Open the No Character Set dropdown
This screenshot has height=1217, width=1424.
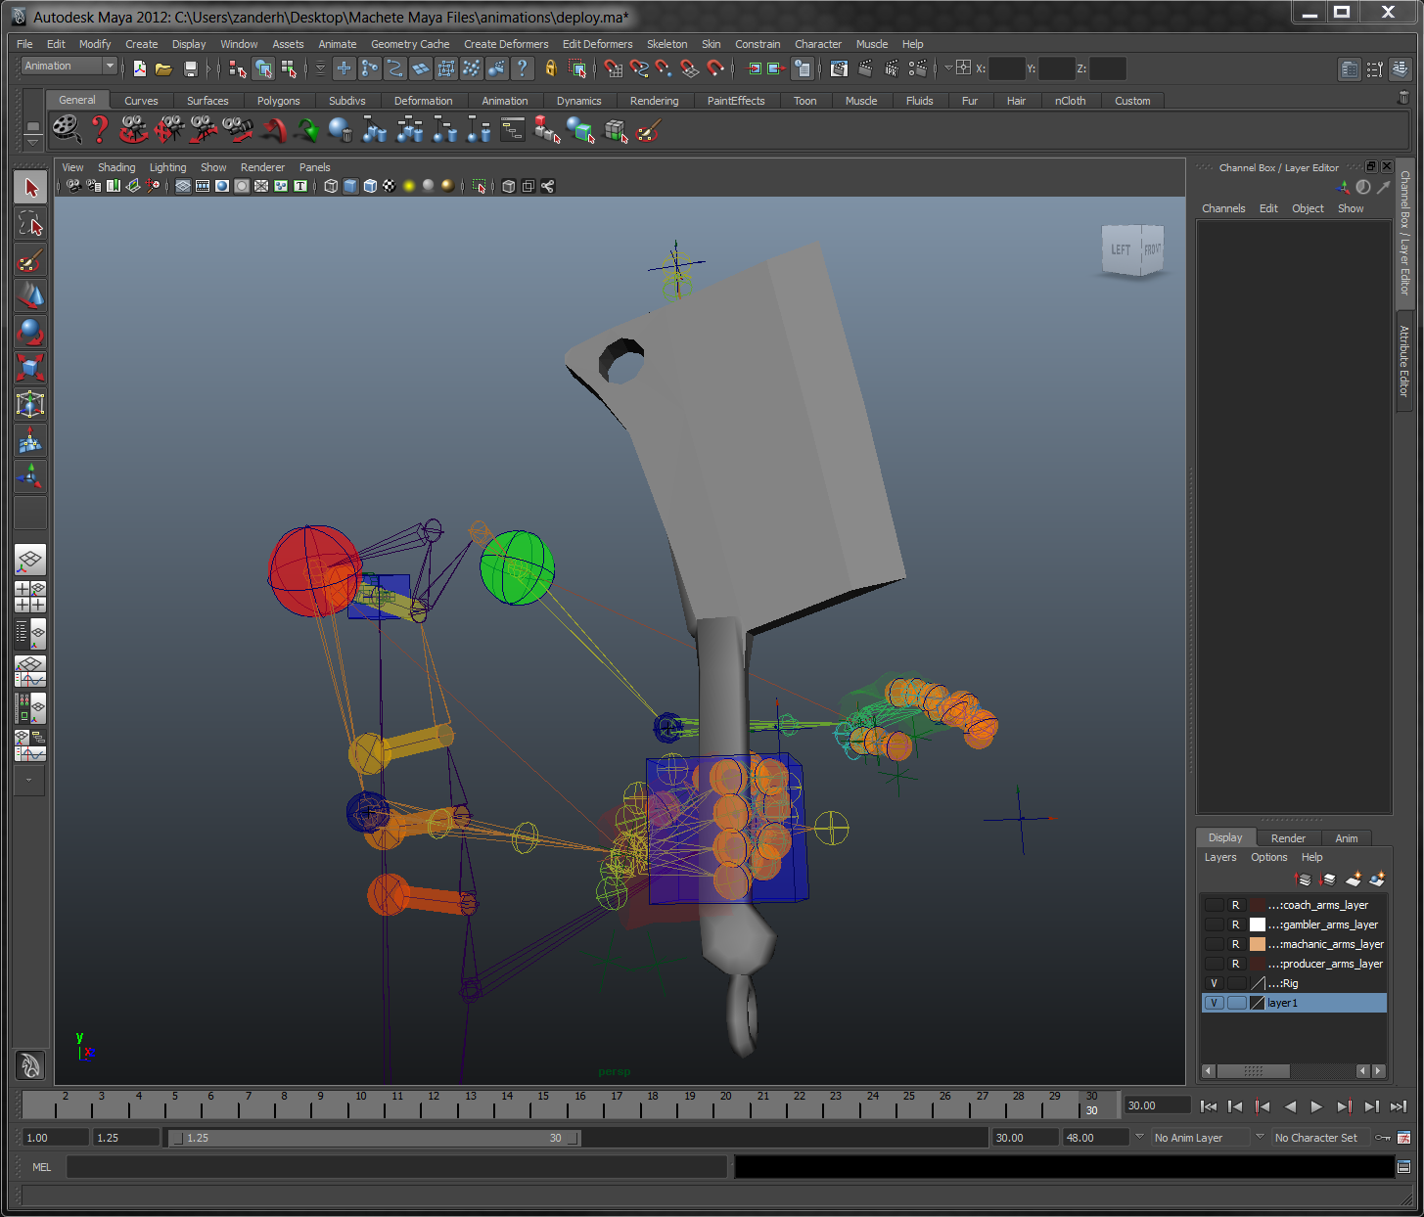1319,1138
